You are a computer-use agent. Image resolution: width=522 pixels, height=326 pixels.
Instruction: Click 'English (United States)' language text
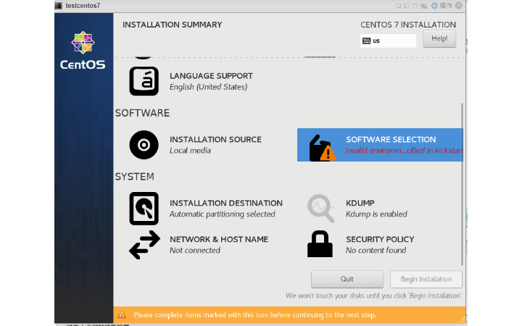click(208, 87)
